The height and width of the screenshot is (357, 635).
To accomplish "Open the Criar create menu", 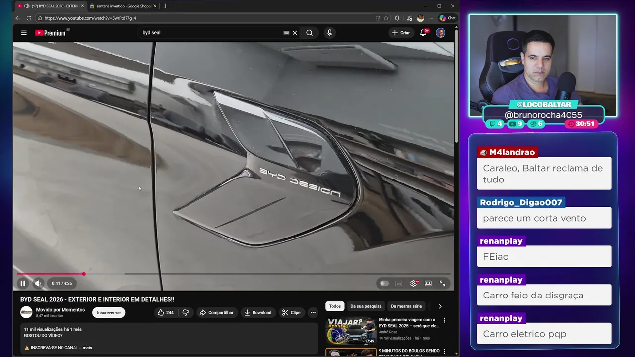I will (x=401, y=33).
